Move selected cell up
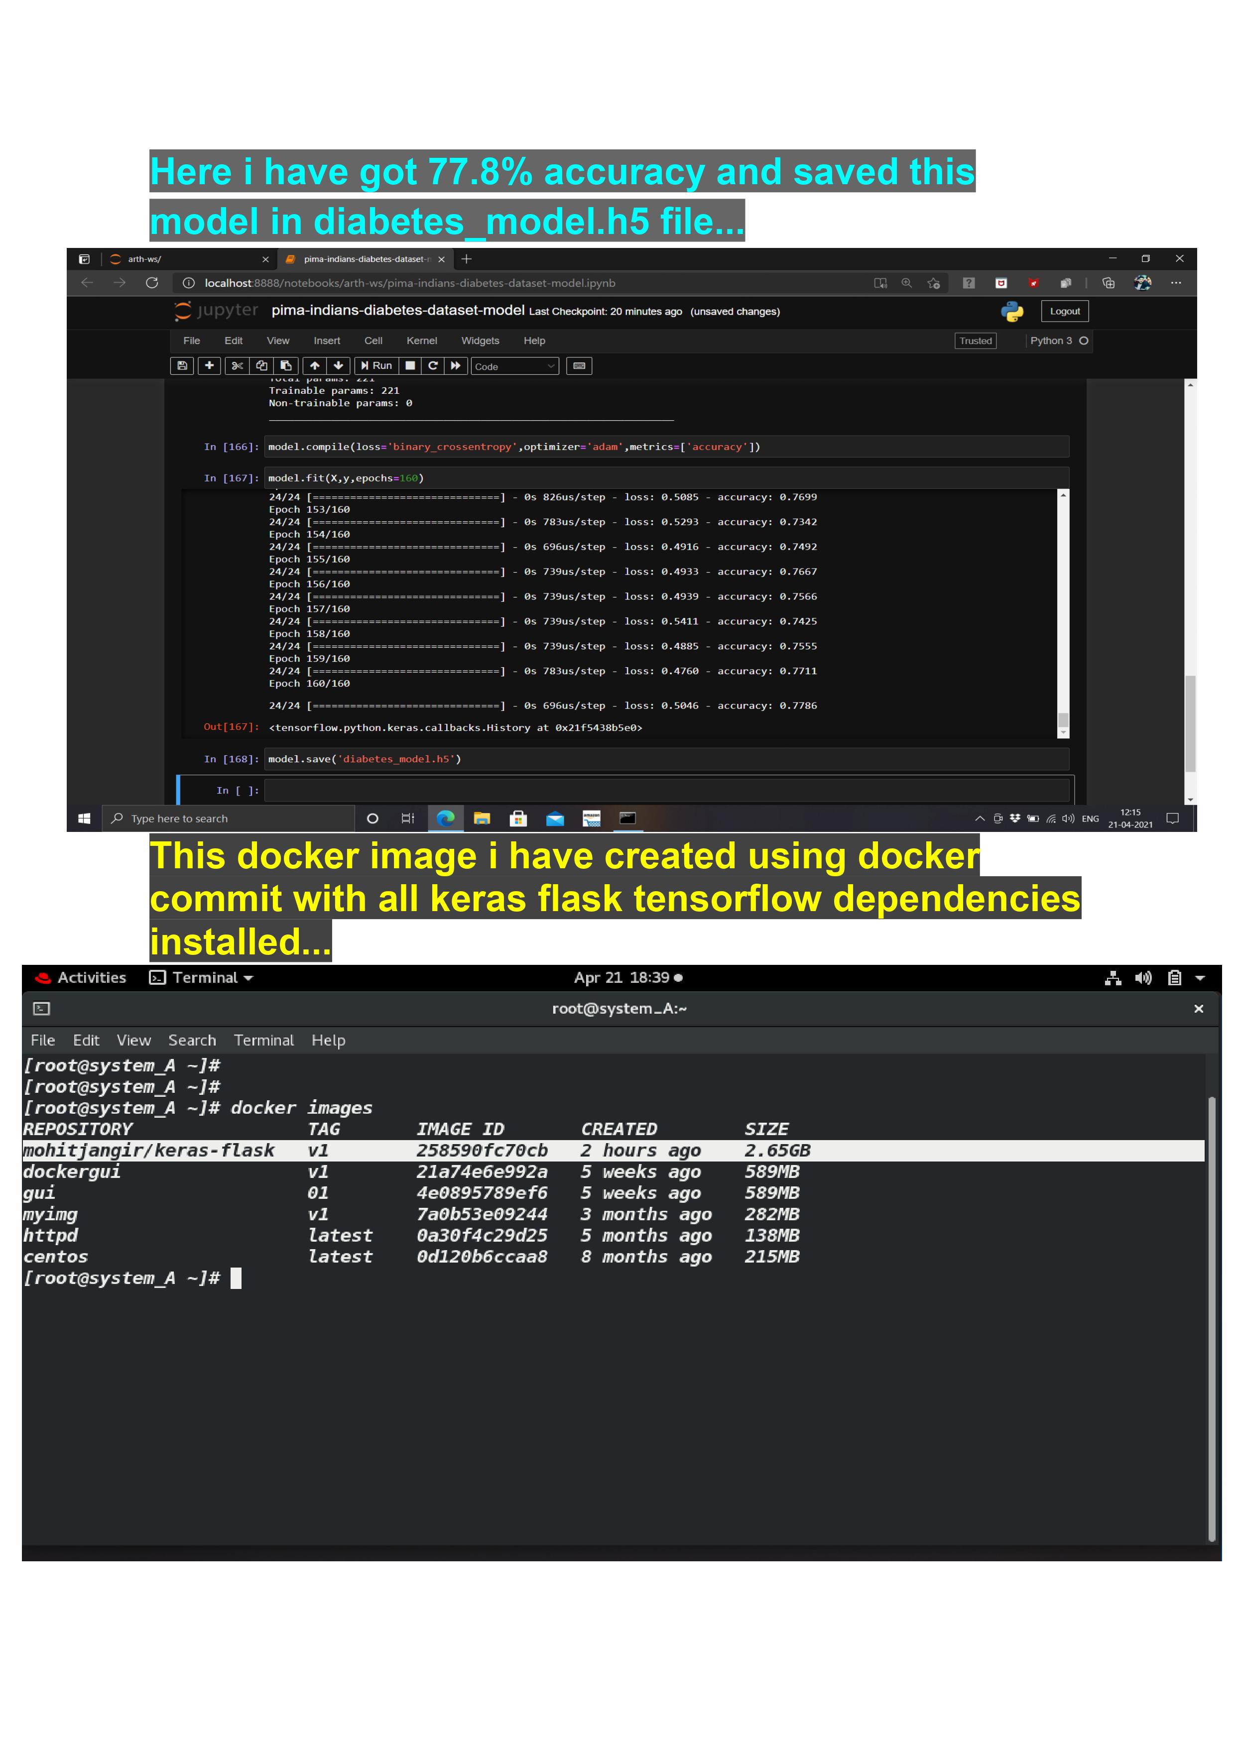The height and width of the screenshot is (1747, 1237). (314, 365)
